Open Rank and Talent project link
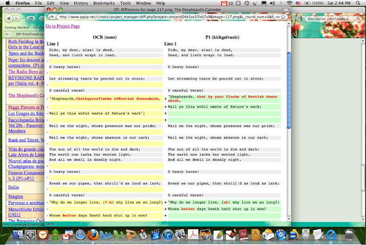Screen dimensions: 366x245 pyautogui.click(x=26, y=140)
